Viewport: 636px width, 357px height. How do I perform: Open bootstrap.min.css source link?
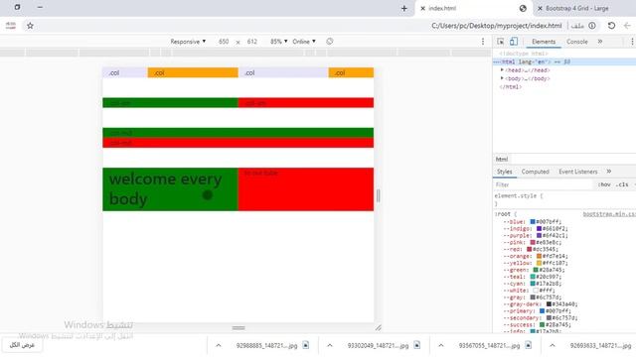pos(609,214)
